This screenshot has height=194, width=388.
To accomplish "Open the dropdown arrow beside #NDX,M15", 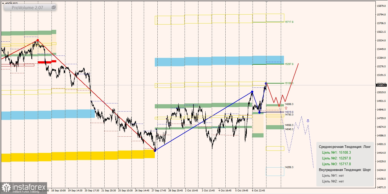I will [x=3, y=3].
